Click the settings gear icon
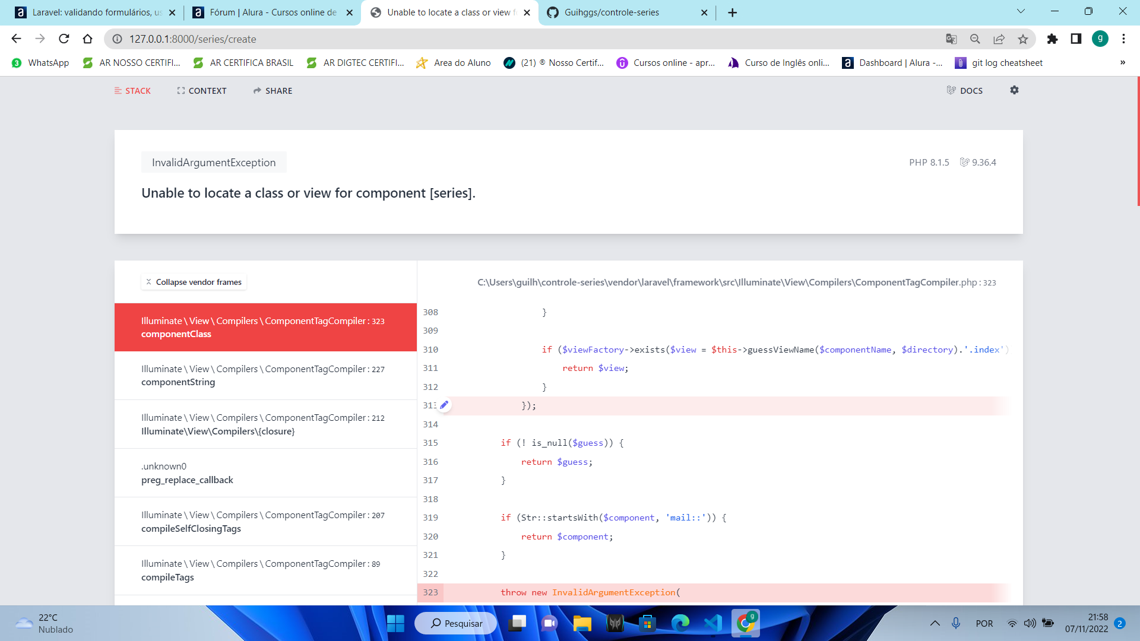Screen dimensions: 1140x641 coord(1015,90)
